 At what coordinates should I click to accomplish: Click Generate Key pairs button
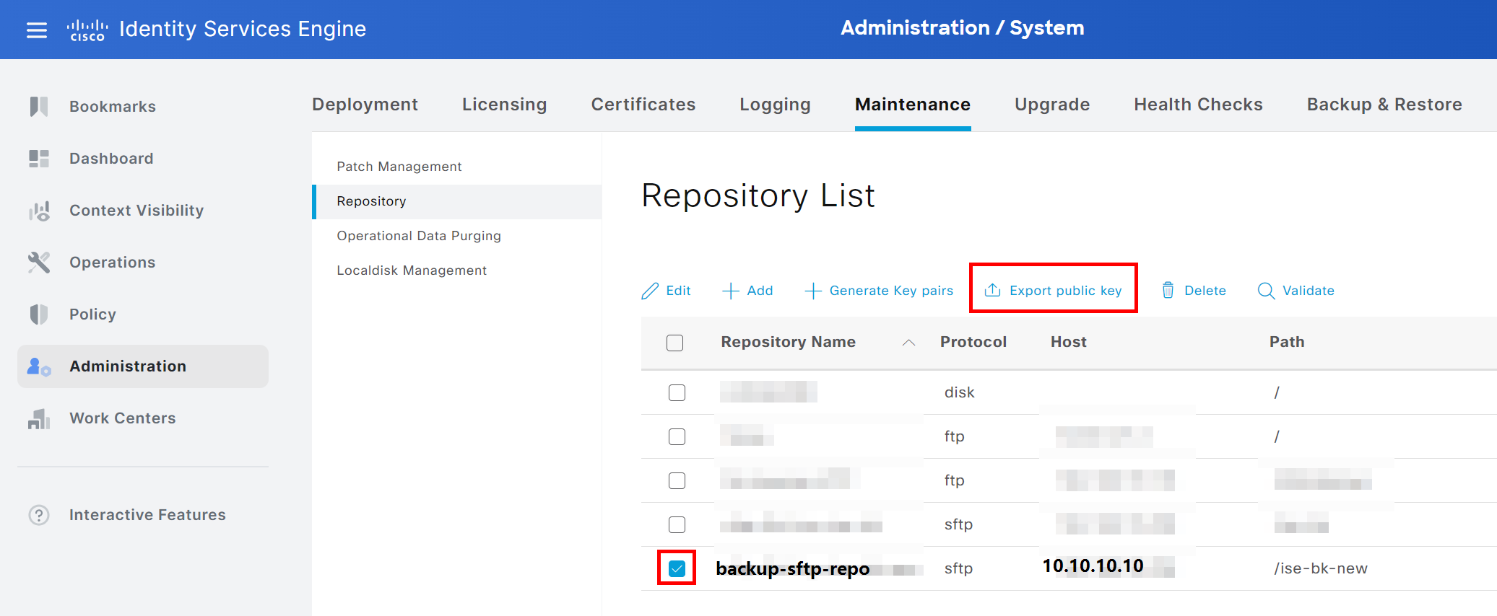pyautogui.click(x=879, y=290)
